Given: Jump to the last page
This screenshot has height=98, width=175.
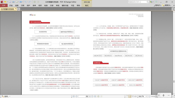Looking at the screenshot, I should 95,96.
